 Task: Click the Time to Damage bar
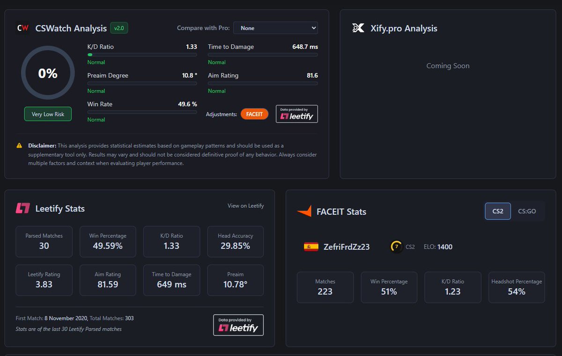pos(263,55)
